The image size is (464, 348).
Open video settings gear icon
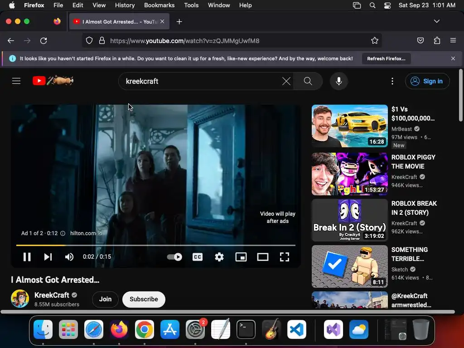pyautogui.click(x=219, y=257)
